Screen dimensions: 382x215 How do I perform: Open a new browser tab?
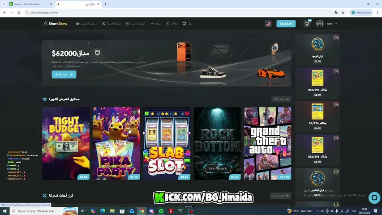coord(105,4)
